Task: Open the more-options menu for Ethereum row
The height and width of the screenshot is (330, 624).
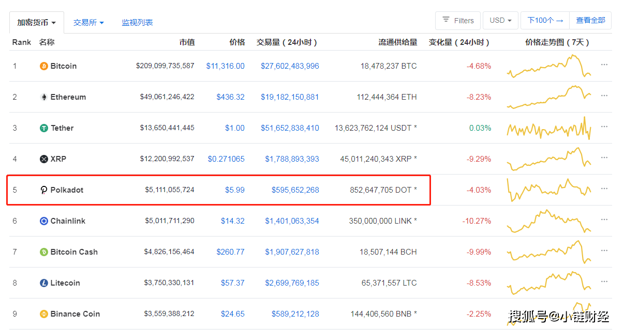Action: tap(604, 96)
